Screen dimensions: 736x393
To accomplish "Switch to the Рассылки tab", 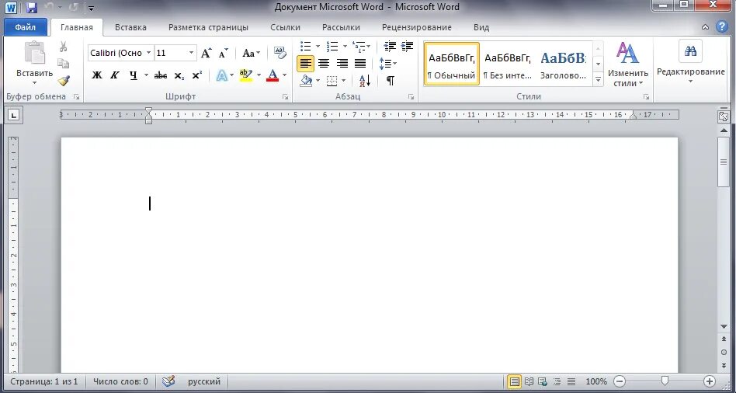I will (x=342, y=27).
